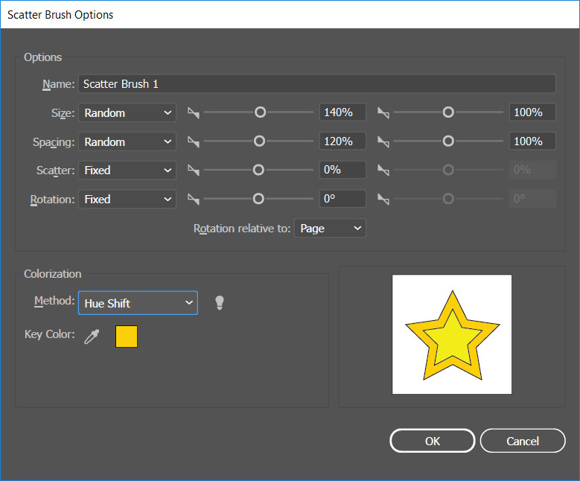This screenshot has height=481, width=580.
Task: Click the Spacing maximum slider flip icon
Action: coord(383,141)
